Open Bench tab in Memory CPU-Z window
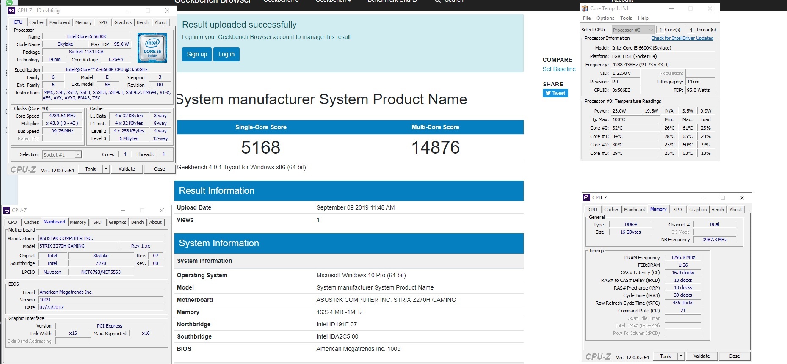Image resolution: width=787 pixels, height=364 pixels. (718, 210)
